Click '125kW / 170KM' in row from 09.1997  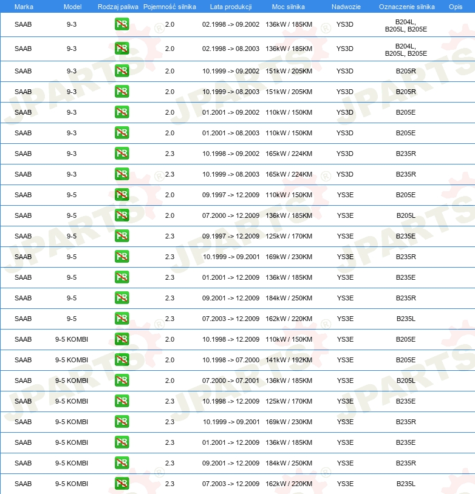point(289,236)
